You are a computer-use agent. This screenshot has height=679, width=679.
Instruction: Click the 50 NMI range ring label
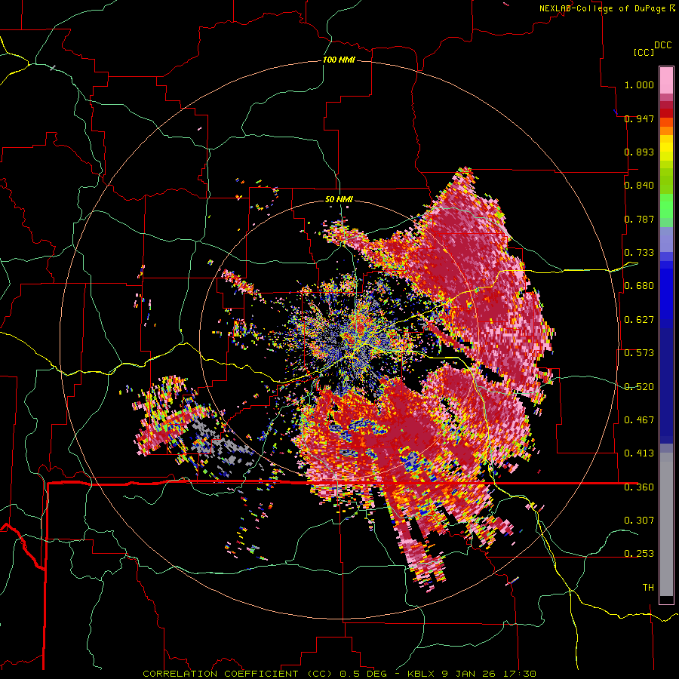339,200
